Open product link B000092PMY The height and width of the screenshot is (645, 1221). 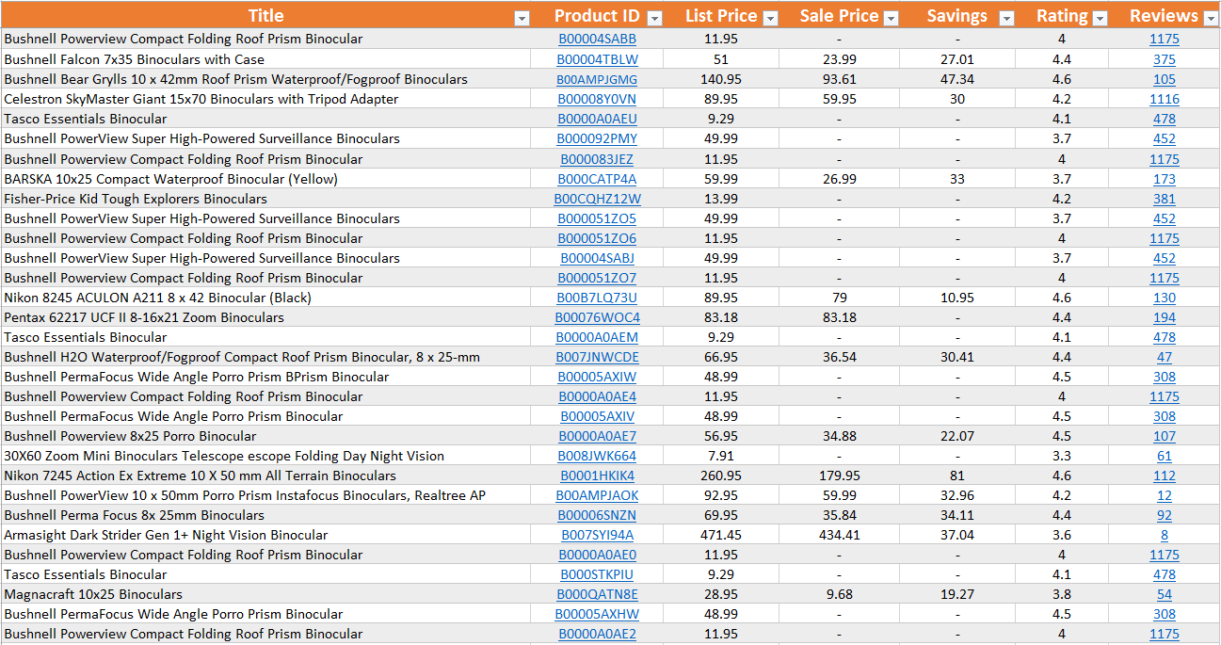tap(598, 138)
